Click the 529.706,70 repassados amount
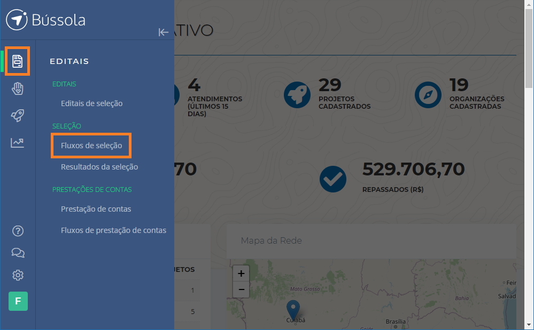This screenshot has height=330, width=534. coord(413,169)
